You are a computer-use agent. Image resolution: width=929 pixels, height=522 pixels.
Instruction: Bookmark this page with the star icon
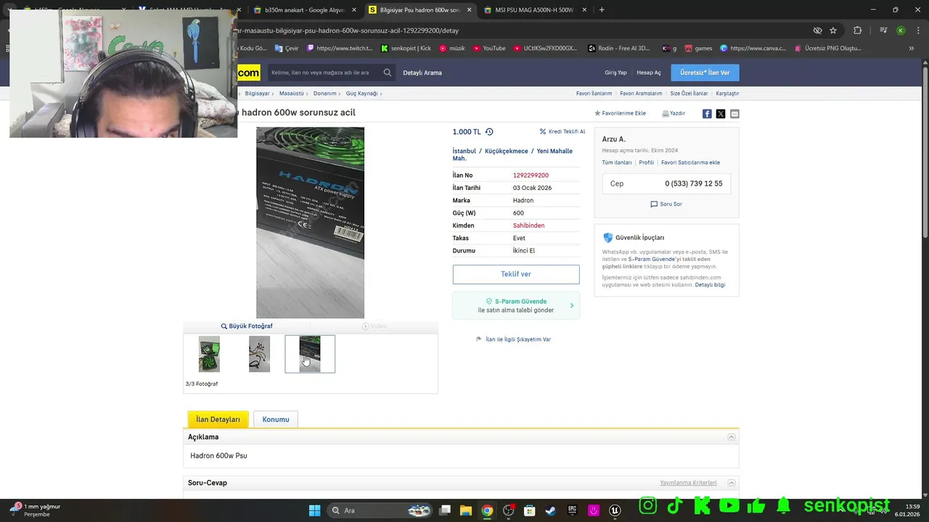point(833,30)
